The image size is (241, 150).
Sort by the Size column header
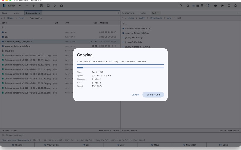coord(95,23)
